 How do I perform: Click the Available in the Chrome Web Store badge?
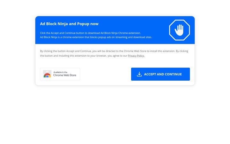pyautogui.click(x=60, y=74)
